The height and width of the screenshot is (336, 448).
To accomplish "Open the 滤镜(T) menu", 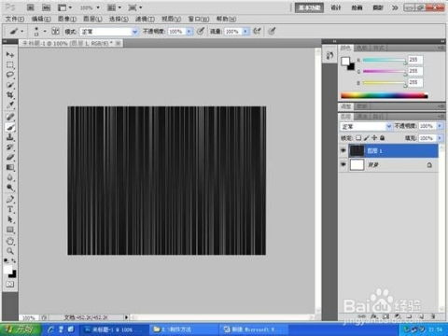I will click(145, 20).
